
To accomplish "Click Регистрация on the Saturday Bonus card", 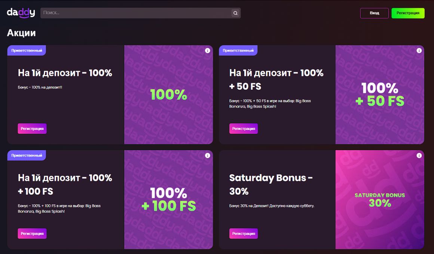I will [x=244, y=233].
